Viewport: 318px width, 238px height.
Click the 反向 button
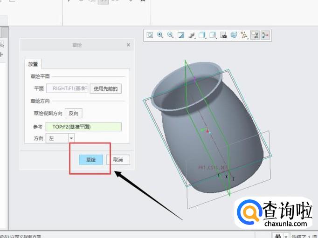point(73,113)
